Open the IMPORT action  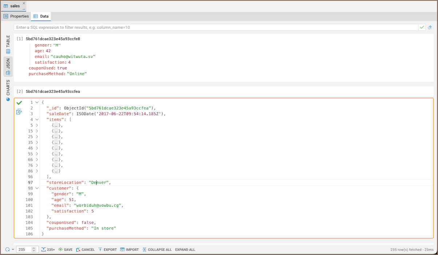tap(130, 250)
